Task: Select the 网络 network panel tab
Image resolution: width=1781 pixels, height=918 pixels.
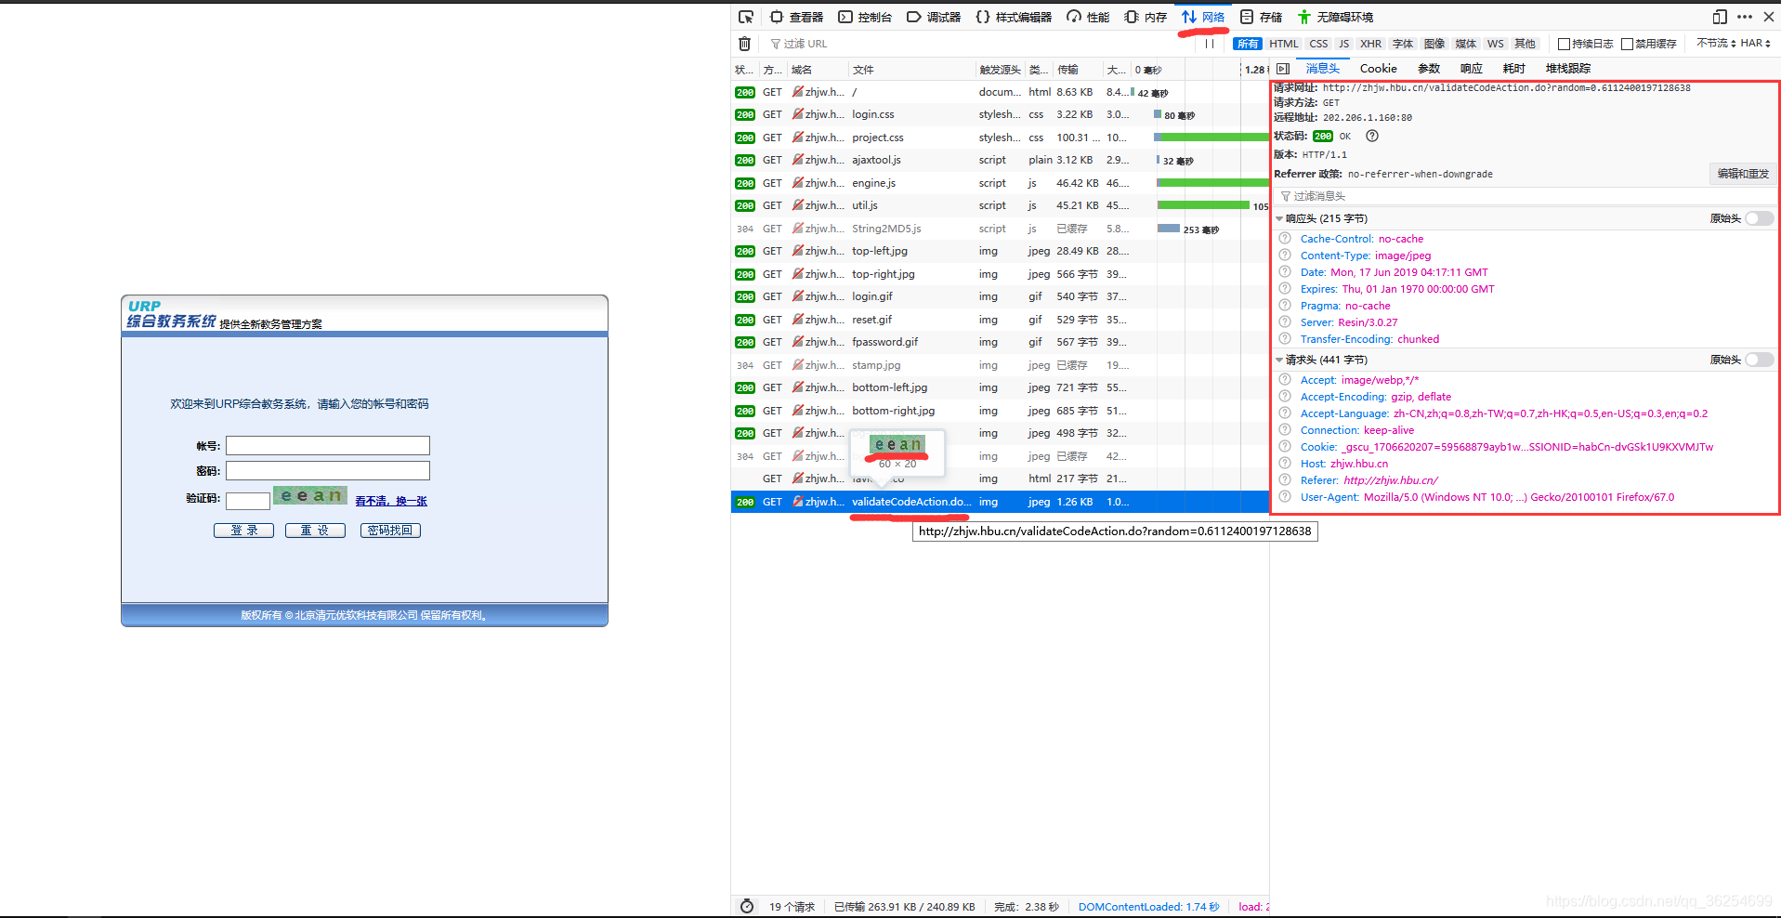Action: pyautogui.click(x=1203, y=17)
